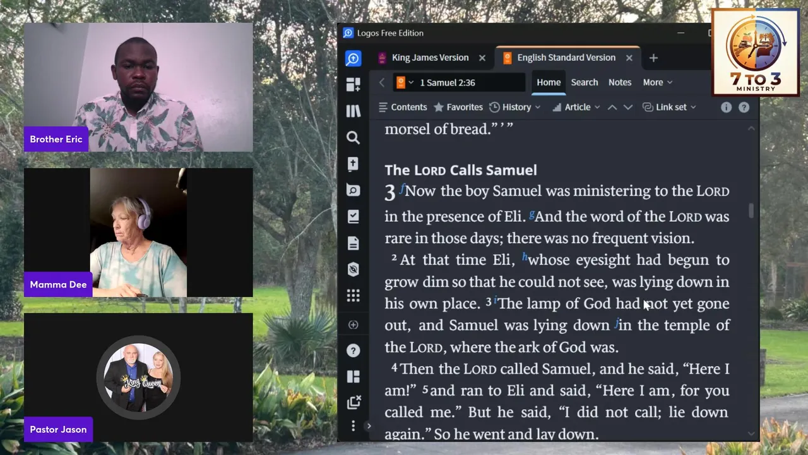Click the magnifier Search icon in sidebar

(x=353, y=138)
